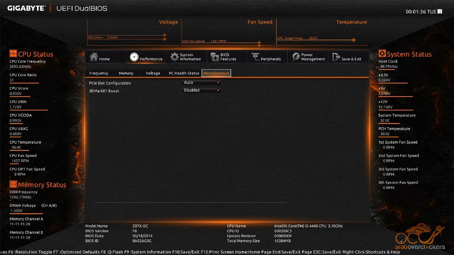The width and height of the screenshot is (454, 255).
Task: Select the Performance gauge icon
Action: click(134, 57)
